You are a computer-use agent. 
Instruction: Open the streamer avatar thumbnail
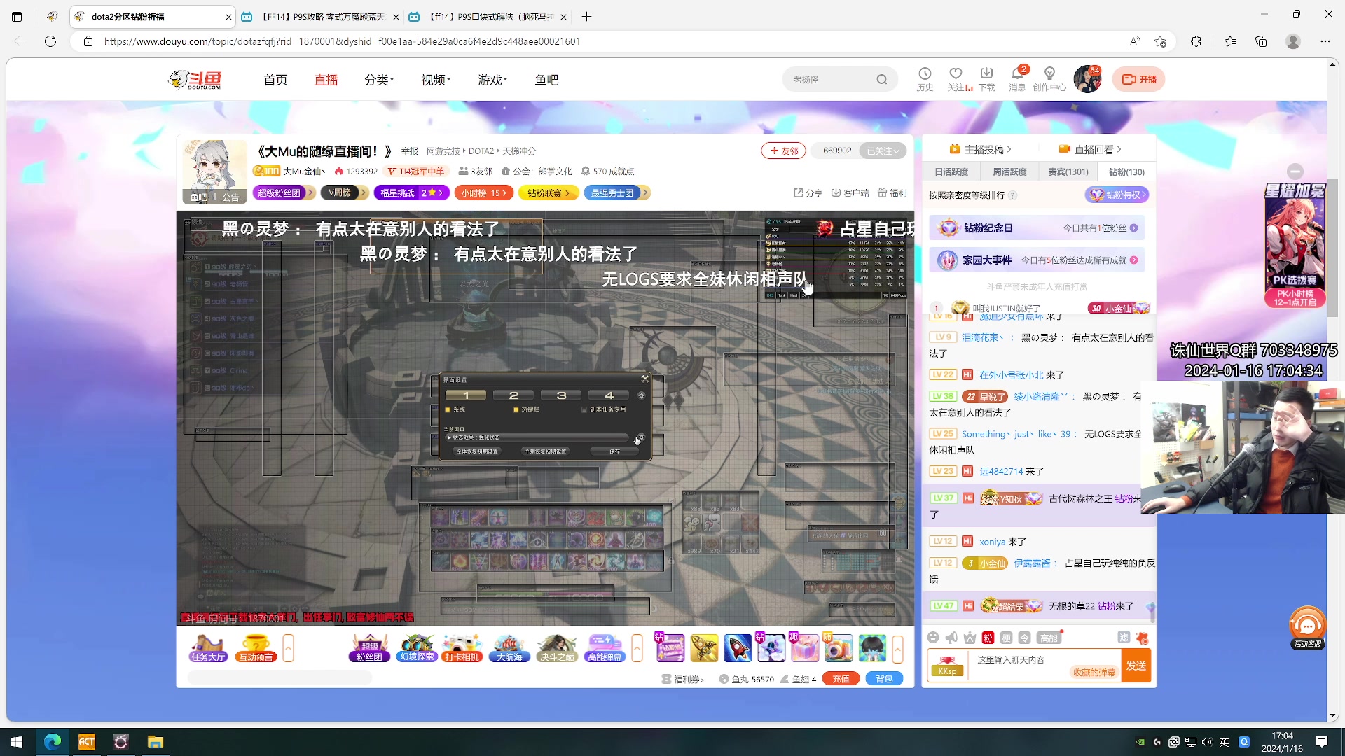214,172
